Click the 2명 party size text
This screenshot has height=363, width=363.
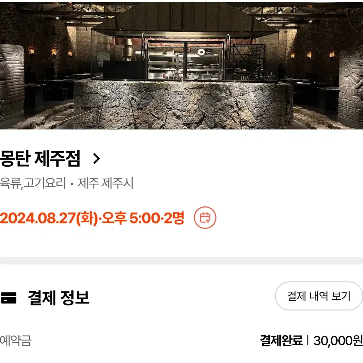coord(174,218)
